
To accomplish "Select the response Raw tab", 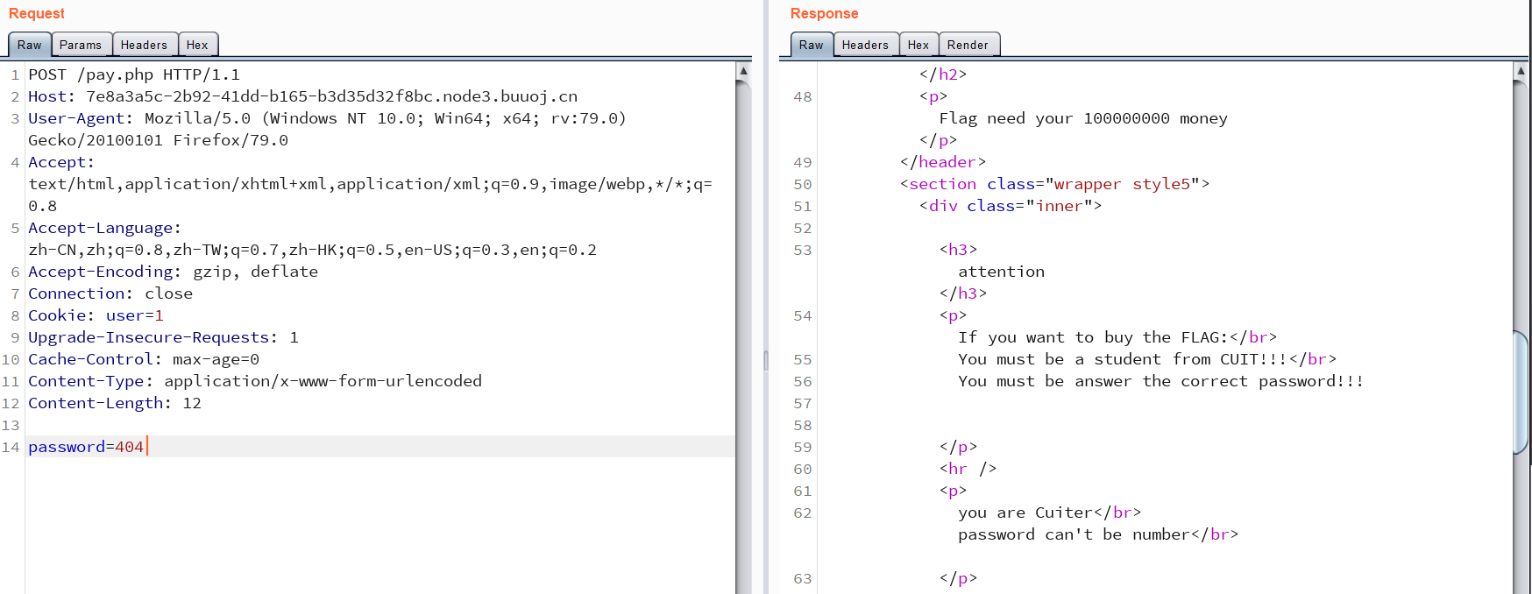I will click(811, 45).
